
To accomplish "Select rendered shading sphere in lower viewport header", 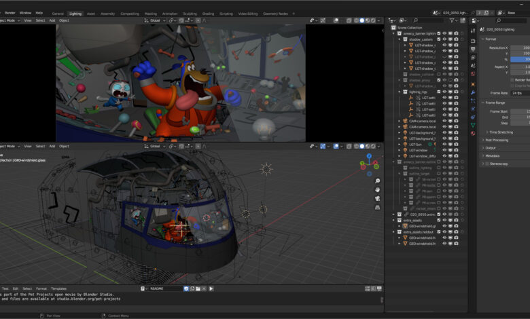I will point(373,146).
